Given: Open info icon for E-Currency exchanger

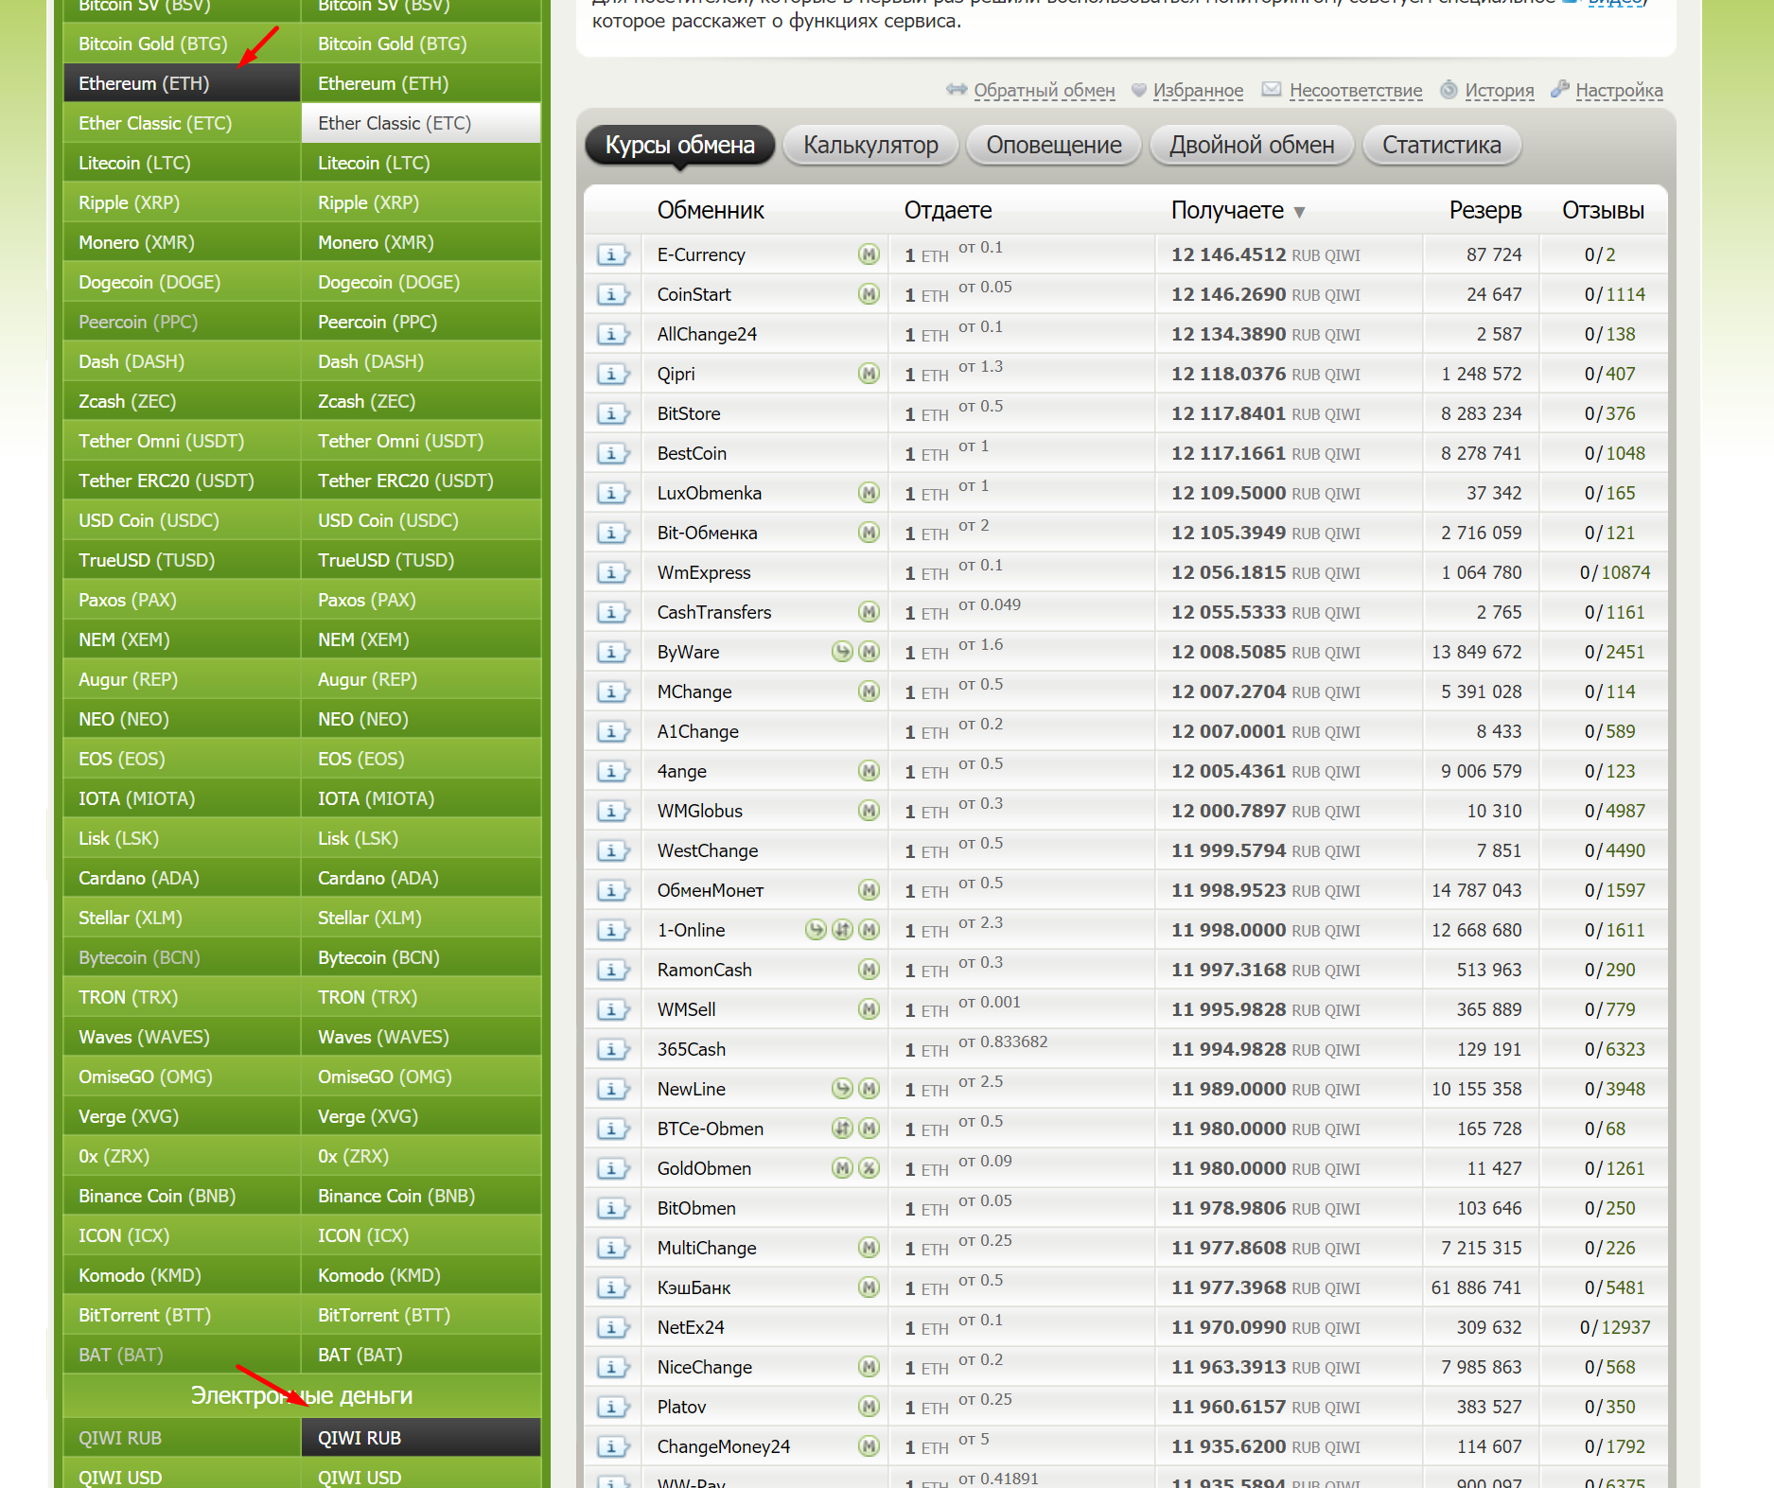Looking at the screenshot, I should (612, 255).
